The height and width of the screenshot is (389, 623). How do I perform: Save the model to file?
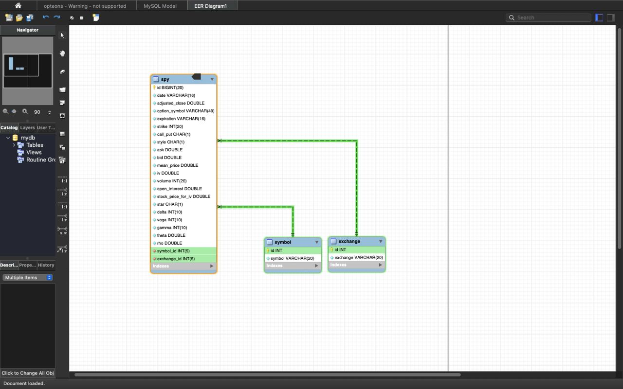[x=30, y=18]
